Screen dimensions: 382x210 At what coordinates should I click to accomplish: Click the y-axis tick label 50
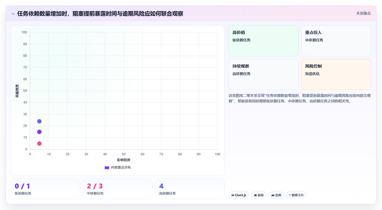point(25,91)
